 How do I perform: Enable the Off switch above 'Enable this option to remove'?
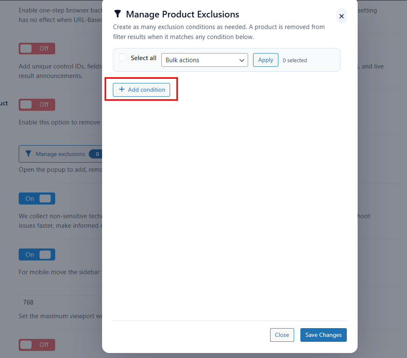[x=37, y=105]
